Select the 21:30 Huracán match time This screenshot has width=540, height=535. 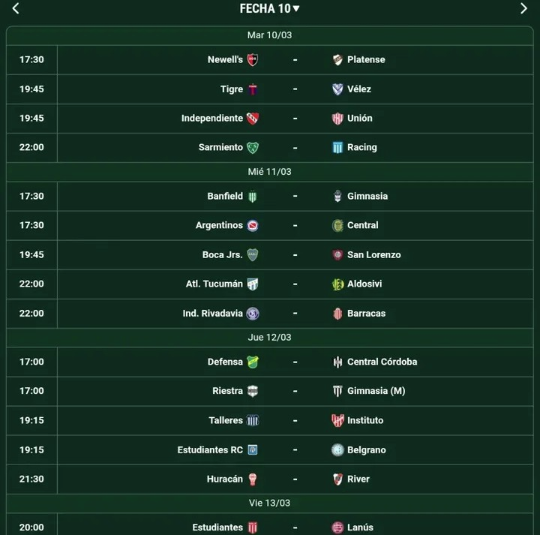pyautogui.click(x=31, y=479)
